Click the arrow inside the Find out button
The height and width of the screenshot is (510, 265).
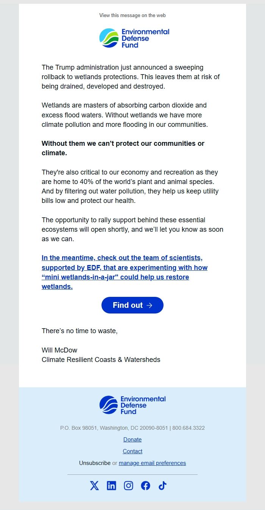(x=149, y=305)
